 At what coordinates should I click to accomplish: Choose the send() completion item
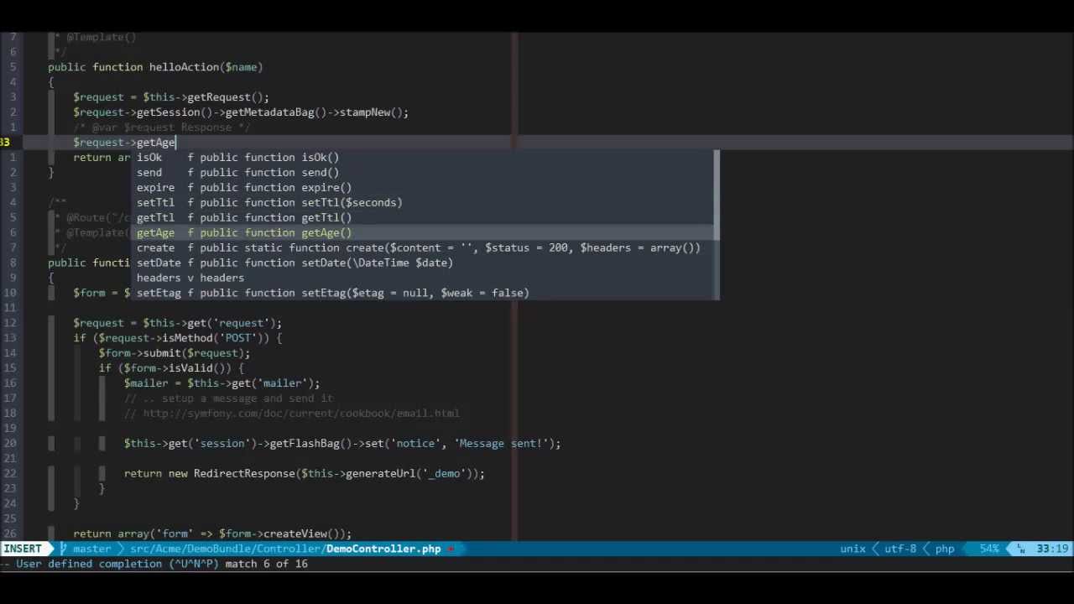426,173
